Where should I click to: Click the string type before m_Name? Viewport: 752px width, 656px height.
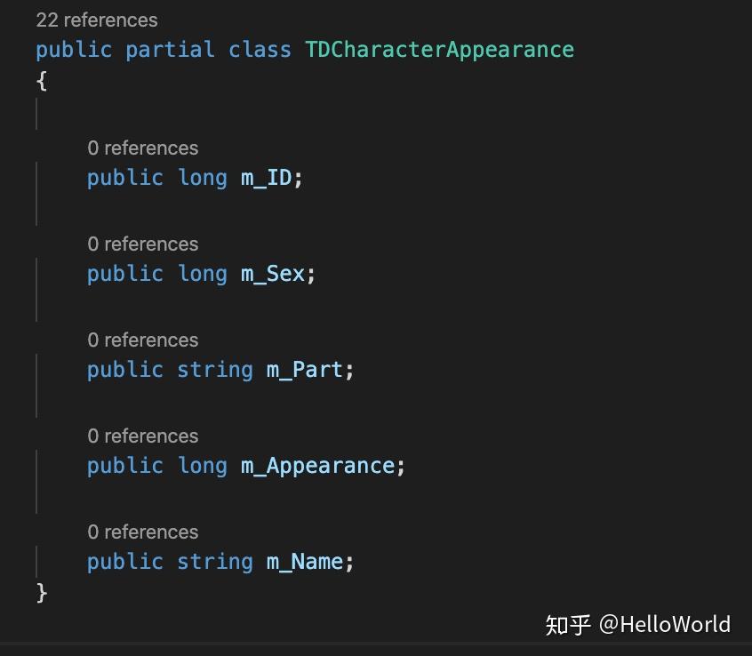coord(215,563)
